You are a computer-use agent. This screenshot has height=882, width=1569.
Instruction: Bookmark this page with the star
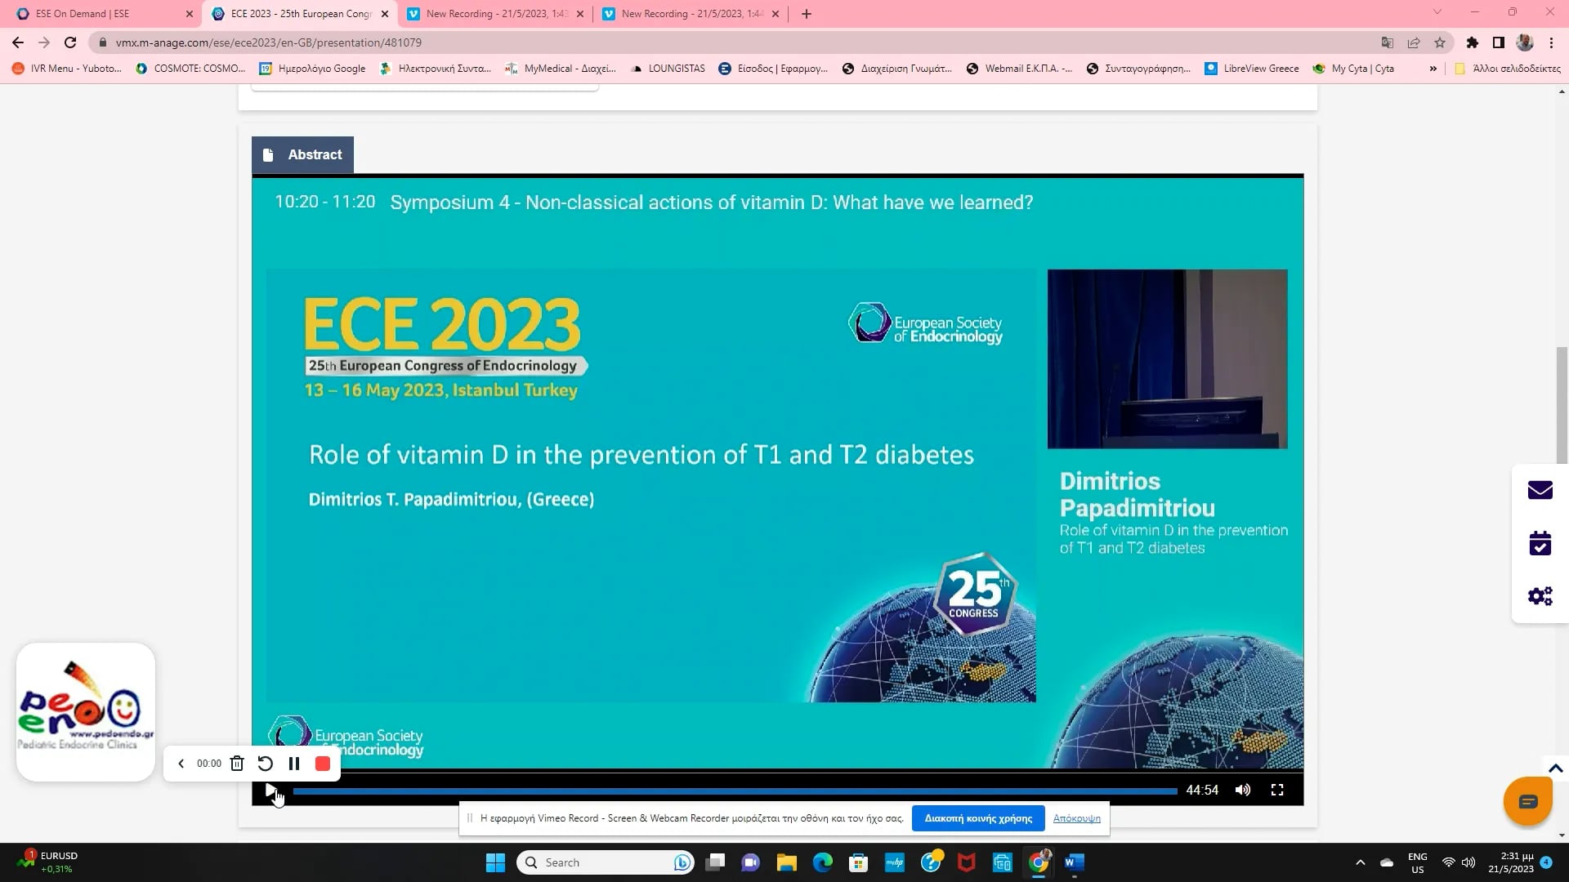click(x=1440, y=42)
